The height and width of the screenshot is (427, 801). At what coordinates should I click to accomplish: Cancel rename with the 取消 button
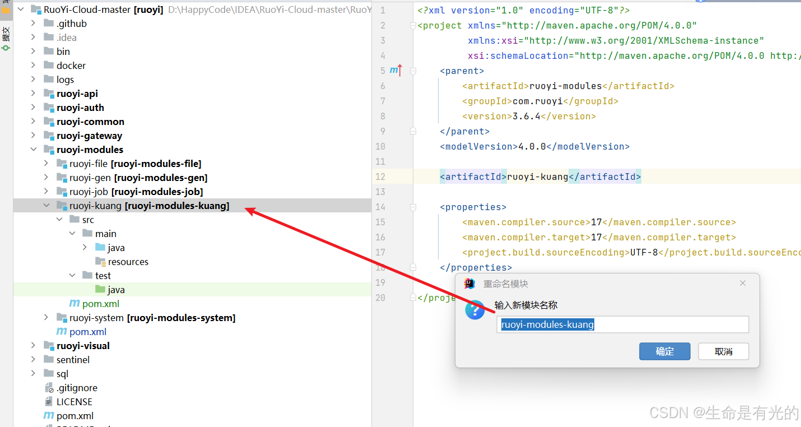pos(724,351)
